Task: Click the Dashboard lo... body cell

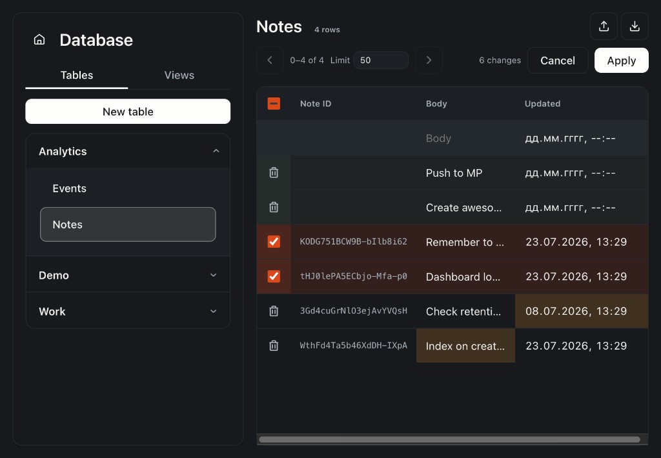Action: pyautogui.click(x=465, y=276)
